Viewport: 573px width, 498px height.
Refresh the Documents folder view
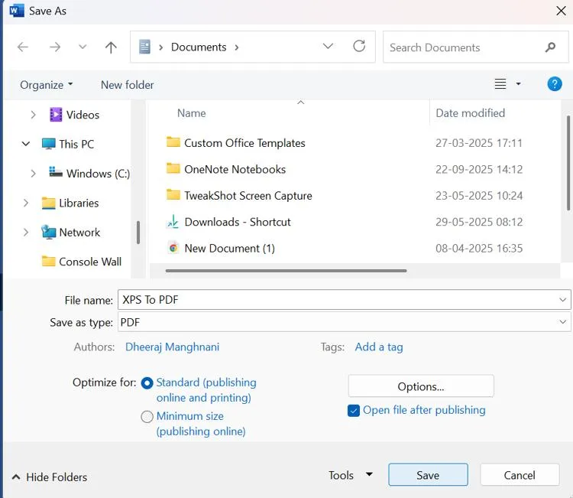click(359, 47)
